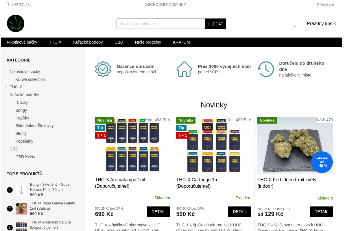The image size is (347, 231).
Task: Focus the search field 'Napište, co hledáte'
Action: [161, 24]
